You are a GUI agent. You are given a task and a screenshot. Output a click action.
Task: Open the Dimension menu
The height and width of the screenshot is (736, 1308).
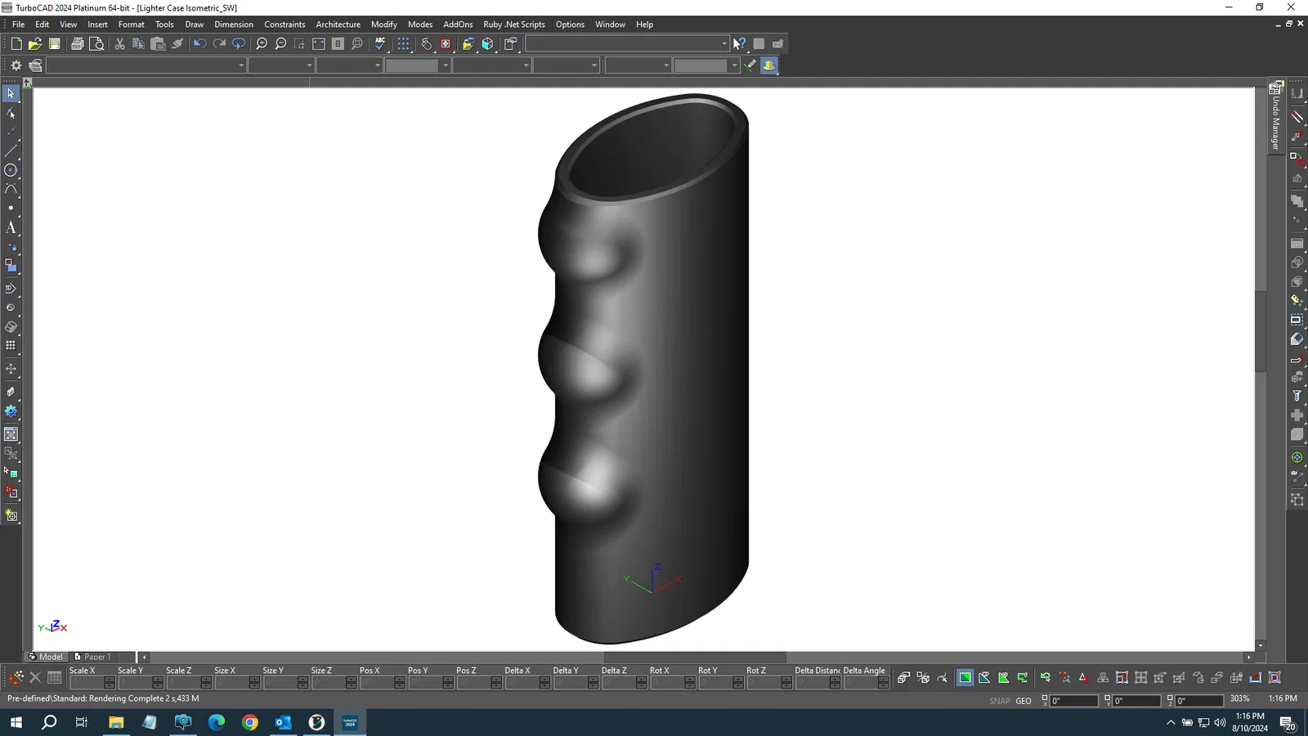[234, 25]
